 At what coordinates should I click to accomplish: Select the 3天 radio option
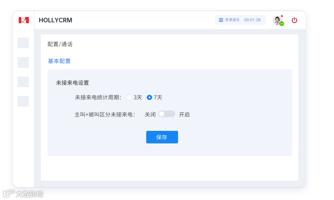(x=129, y=97)
